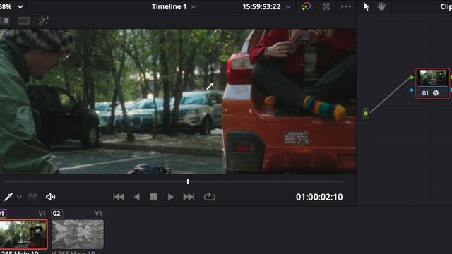Click the 15:59:53:22 source timecode
Screen dimensions: 452x254
(x=261, y=6)
